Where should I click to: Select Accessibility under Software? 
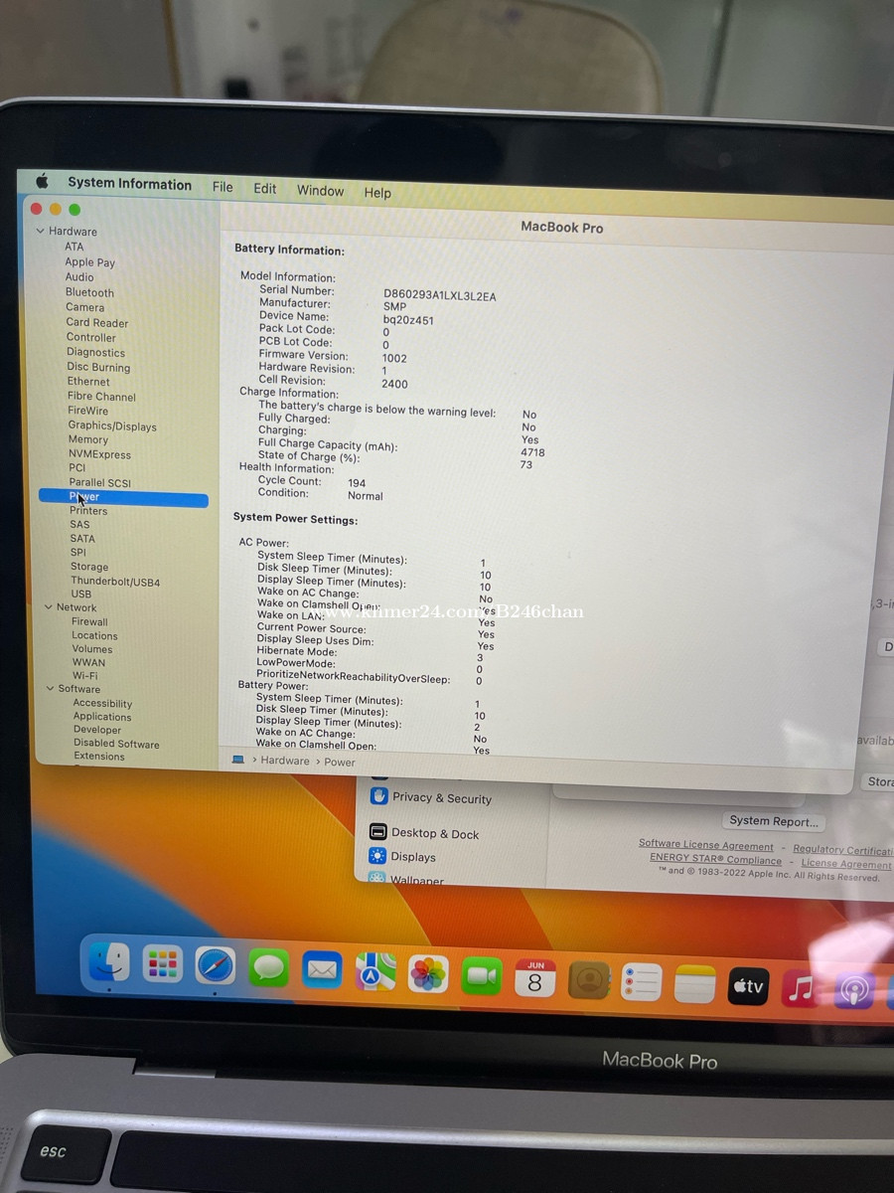[102, 703]
